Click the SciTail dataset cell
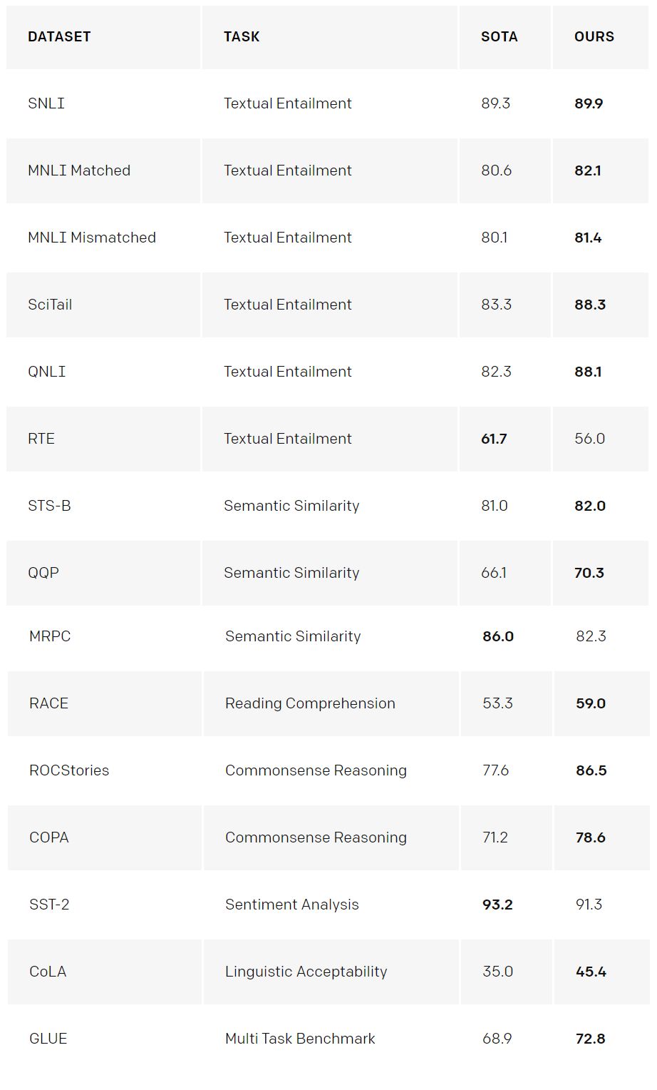Image resolution: width=657 pixels, height=1090 pixels. (x=50, y=305)
